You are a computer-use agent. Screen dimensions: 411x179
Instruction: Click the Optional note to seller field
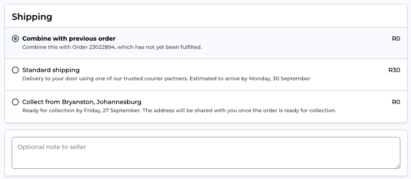pos(206,153)
